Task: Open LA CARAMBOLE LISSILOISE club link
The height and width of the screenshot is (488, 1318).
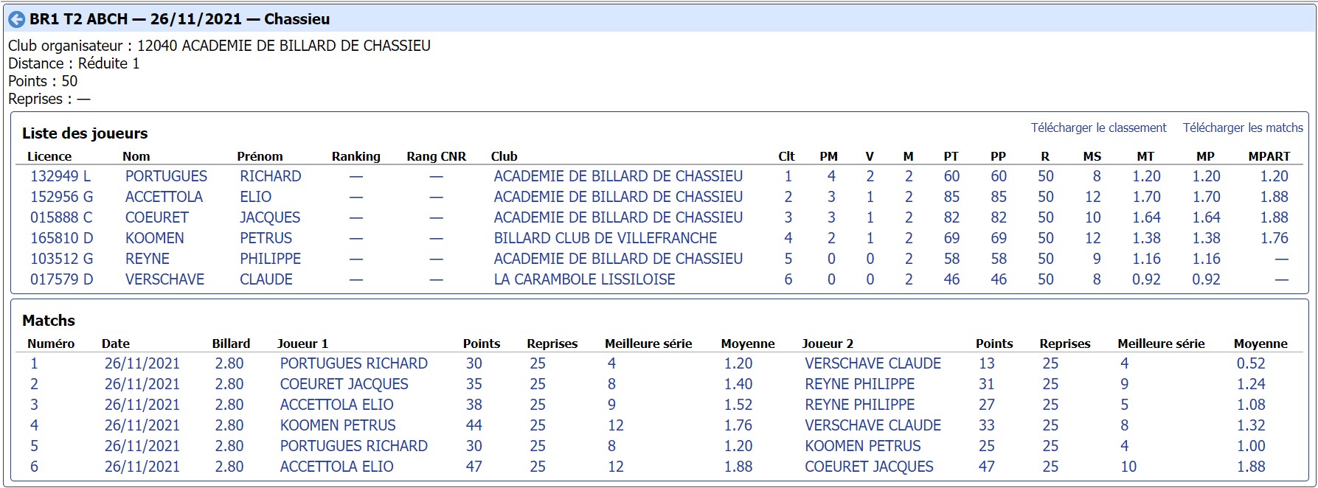Action: pos(584,279)
